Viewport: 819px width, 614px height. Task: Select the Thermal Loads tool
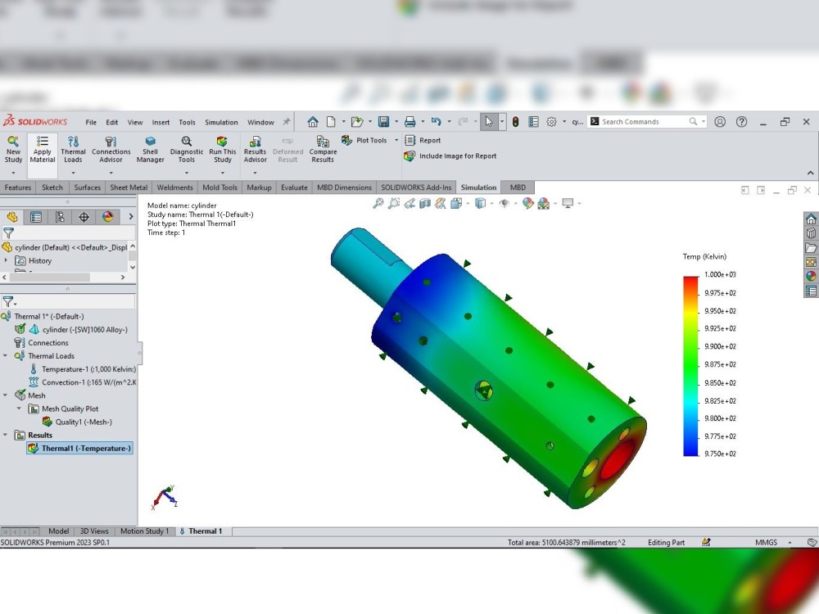tap(73, 151)
